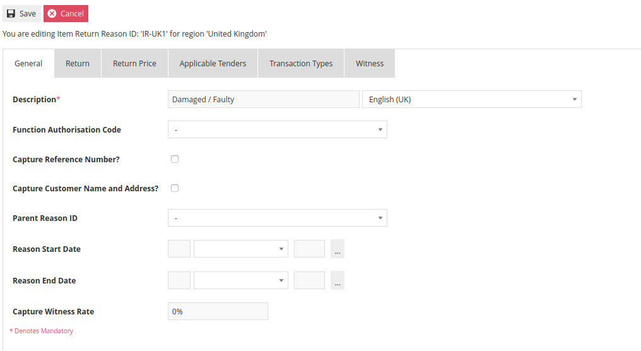The image size is (641, 351).
Task: Click the Reason End Date day field
Action: tap(179, 280)
